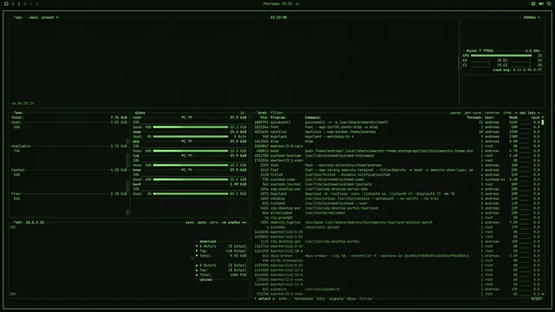This screenshot has width=555, height=312.
Task: Switch to workspace 3 in the top bar
Action: (x=25, y=3)
